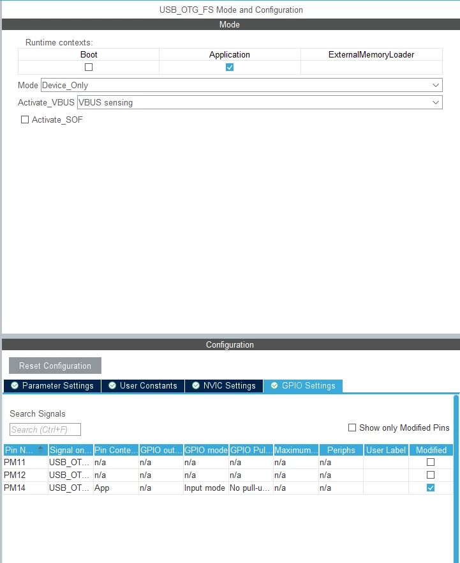Click the No pull-up cell for PM14
The height and width of the screenshot is (563, 460).
coord(249,488)
